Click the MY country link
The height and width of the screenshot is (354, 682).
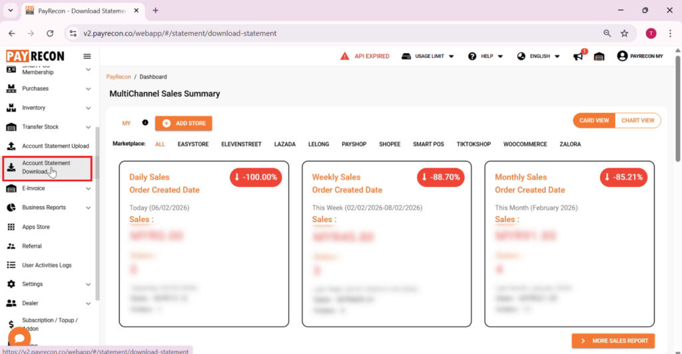pyautogui.click(x=126, y=123)
